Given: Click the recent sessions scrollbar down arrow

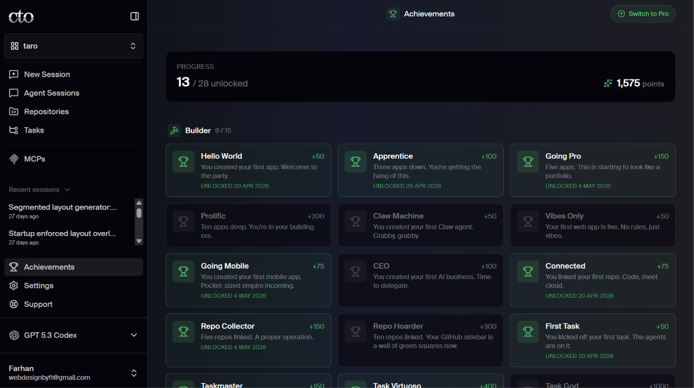Looking at the screenshot, I should click(139, 241).
